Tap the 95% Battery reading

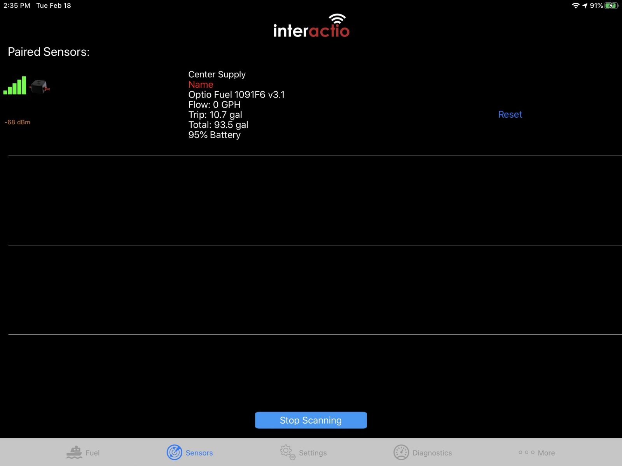click(x=214, y=135)
